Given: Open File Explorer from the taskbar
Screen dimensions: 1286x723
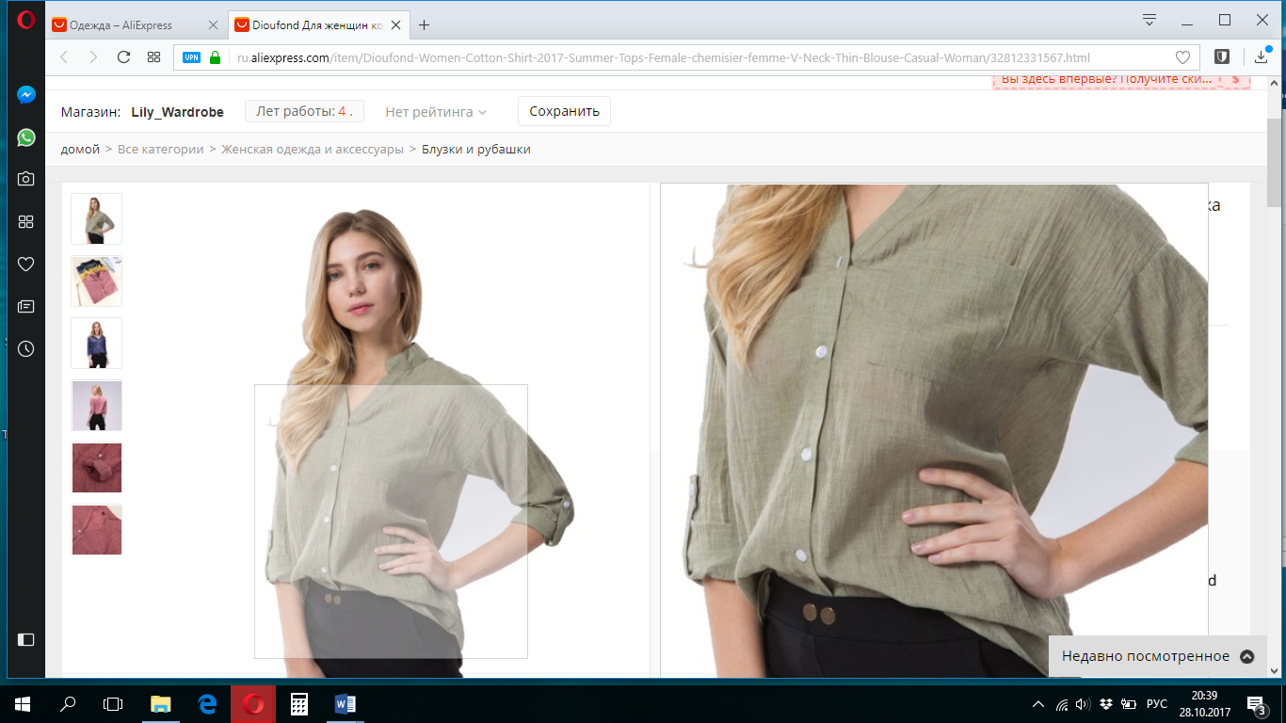Looking at the screenshot, I should point(161,703).
